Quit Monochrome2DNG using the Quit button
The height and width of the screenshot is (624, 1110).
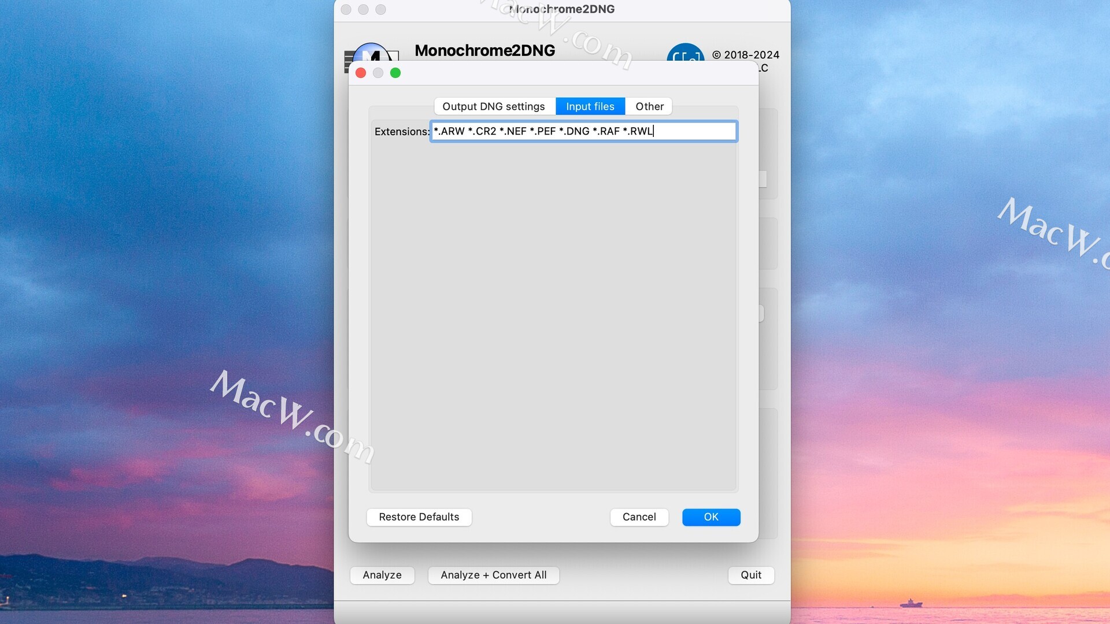(751, 575)
